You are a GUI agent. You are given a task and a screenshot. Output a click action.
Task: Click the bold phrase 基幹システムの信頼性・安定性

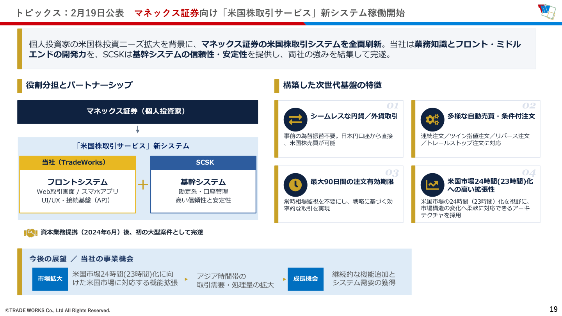[190, 55]
